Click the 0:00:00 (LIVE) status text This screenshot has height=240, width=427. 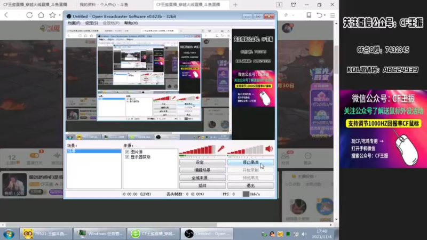point(137,194)
